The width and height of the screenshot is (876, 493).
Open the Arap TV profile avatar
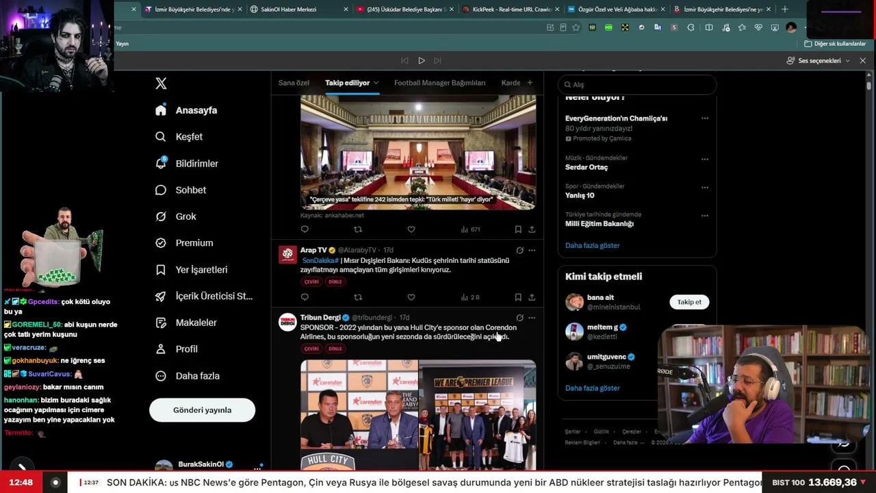tap(288, 255)
